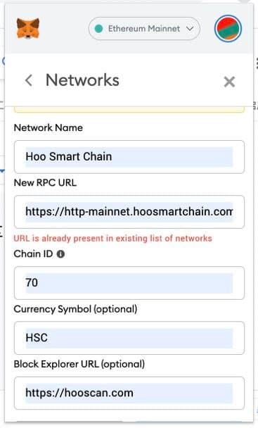
Task: Expand the Ethereum Mainnet dropdown chevron
Action: point(190,28)
